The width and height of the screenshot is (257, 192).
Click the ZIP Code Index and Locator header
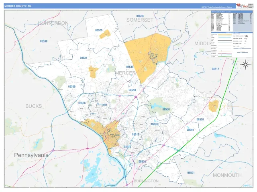[232, 12]
